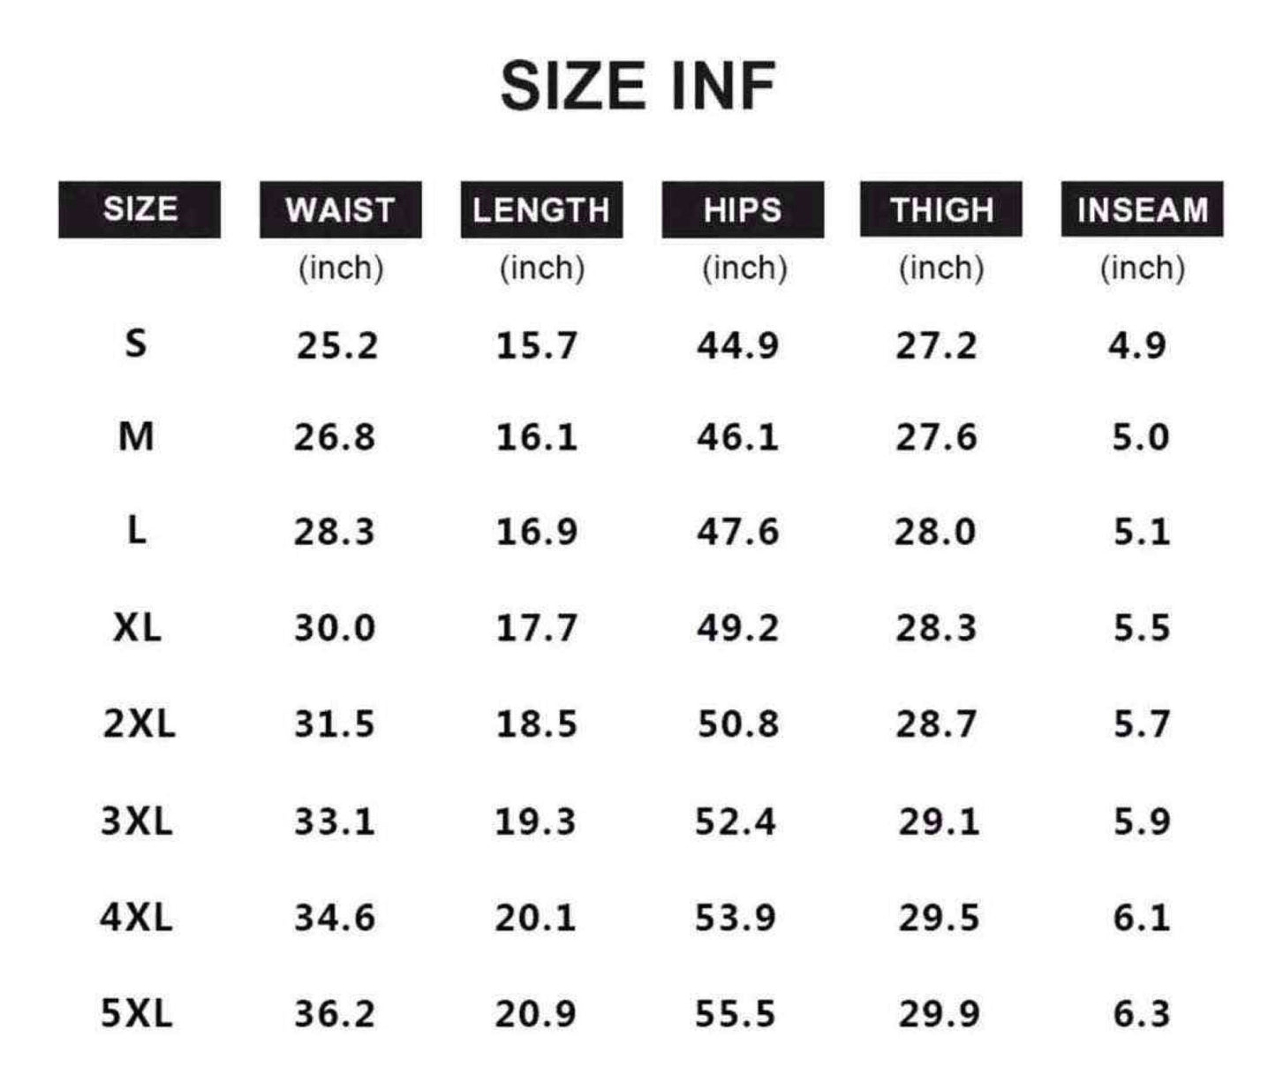Click the 5XL size label
This screenshot has width=1276, height=1090.
click(x=137, y=1013)
